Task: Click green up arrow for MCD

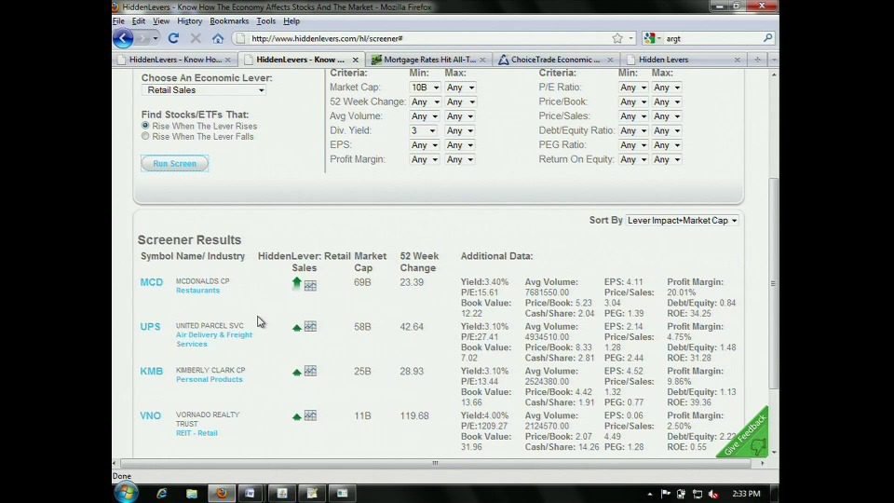Action: coord(296,283)
